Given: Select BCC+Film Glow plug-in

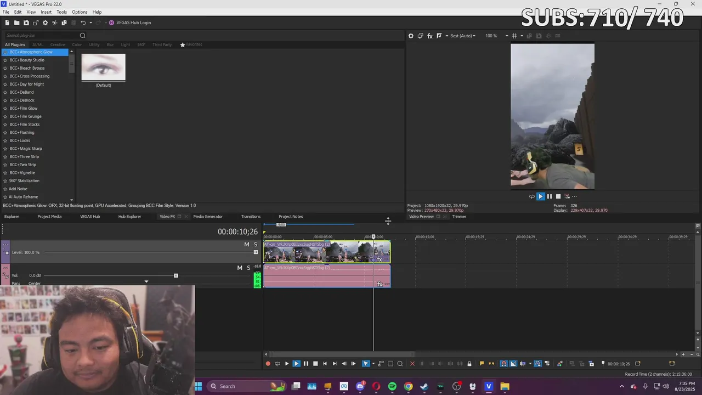Looking at the screenshot, I should [x=24, y=108].
